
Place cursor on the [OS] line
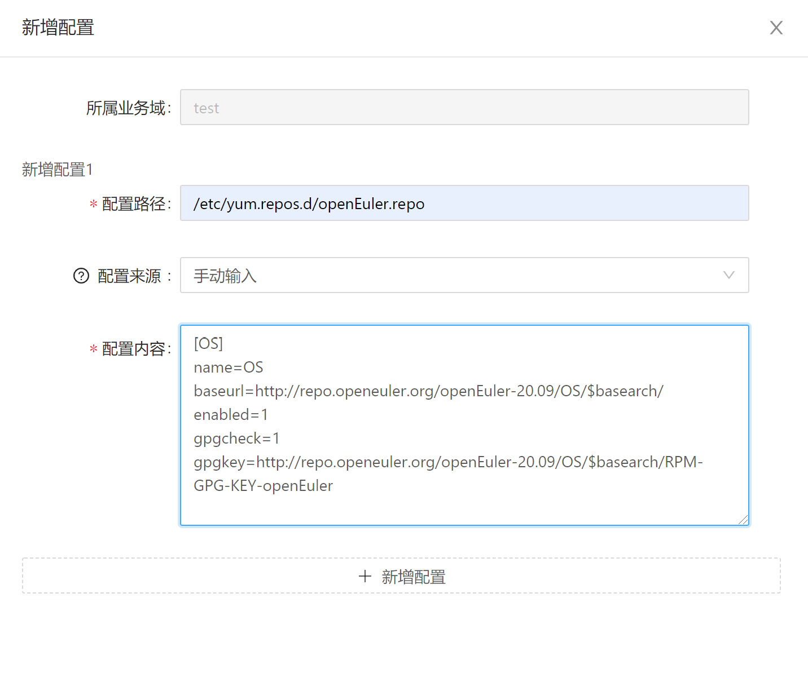click(x=209, y=343)
